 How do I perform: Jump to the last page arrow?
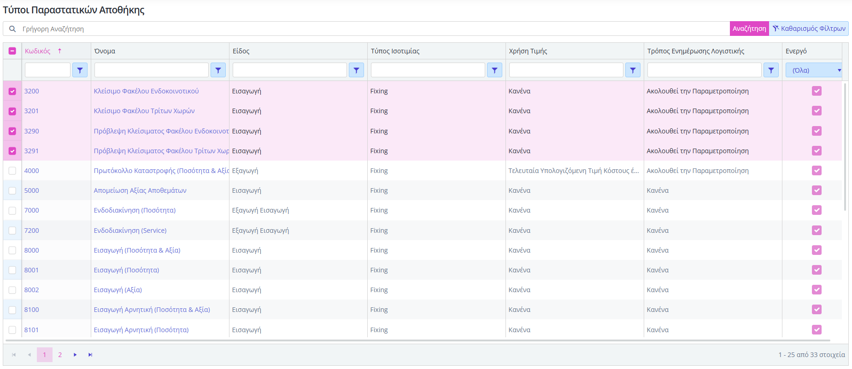point(90,355)
